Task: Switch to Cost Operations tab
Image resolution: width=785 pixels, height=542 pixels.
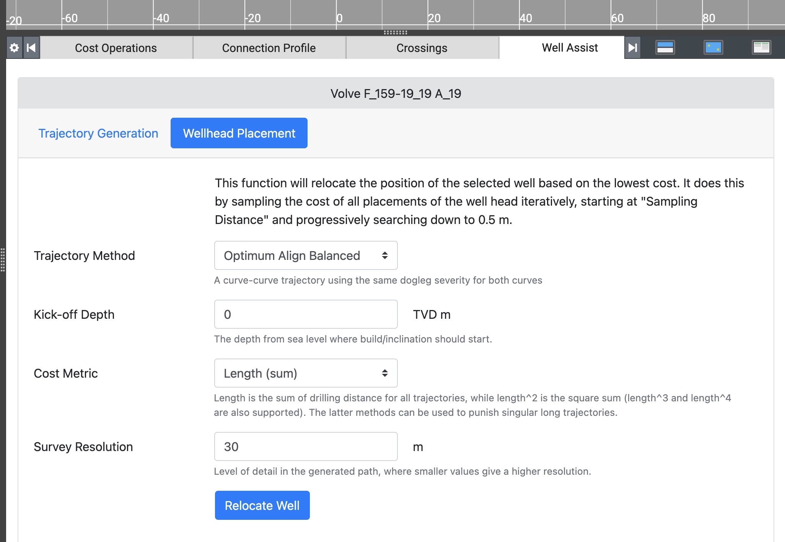Action: [x=116, y=48]
